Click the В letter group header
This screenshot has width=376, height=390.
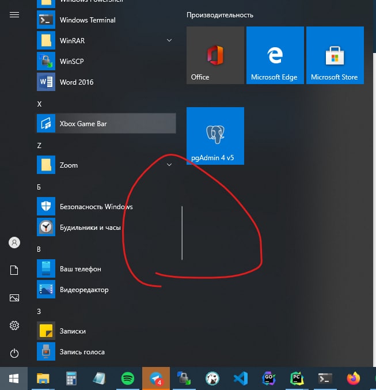[39, 249]
